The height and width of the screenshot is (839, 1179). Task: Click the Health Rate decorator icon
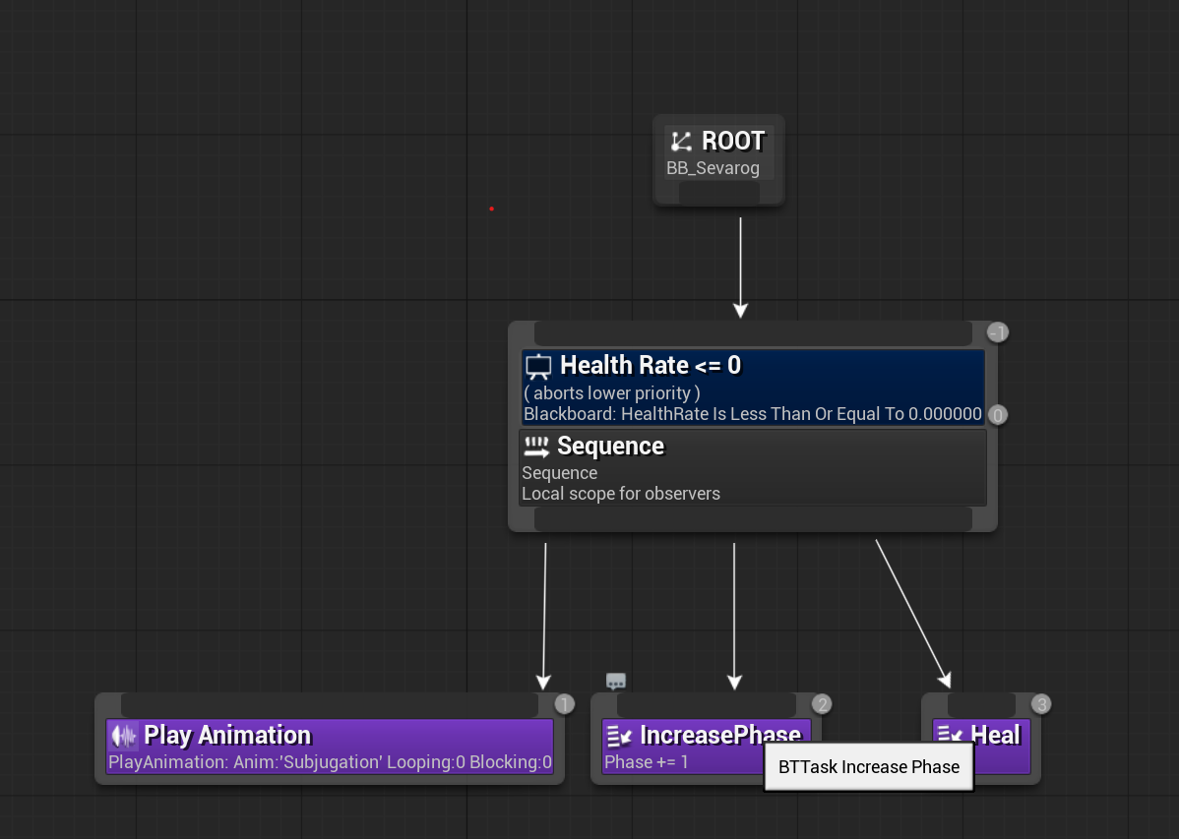[538, 367]
